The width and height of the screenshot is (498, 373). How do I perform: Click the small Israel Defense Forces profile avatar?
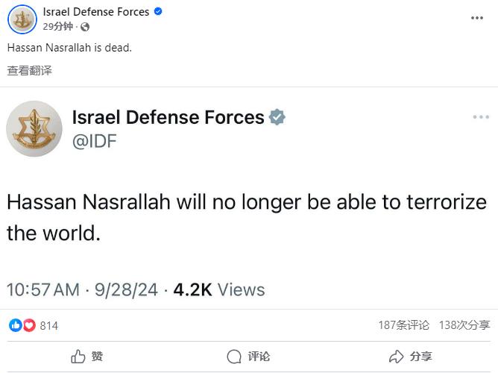tap(22, 19)
